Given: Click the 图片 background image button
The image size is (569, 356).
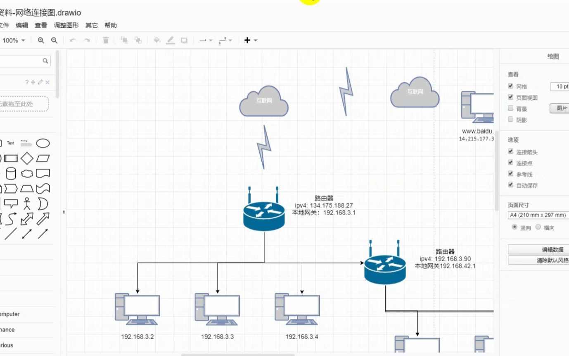Looking at the screenshot, I should pyautogui.click(x=560, y=108).
